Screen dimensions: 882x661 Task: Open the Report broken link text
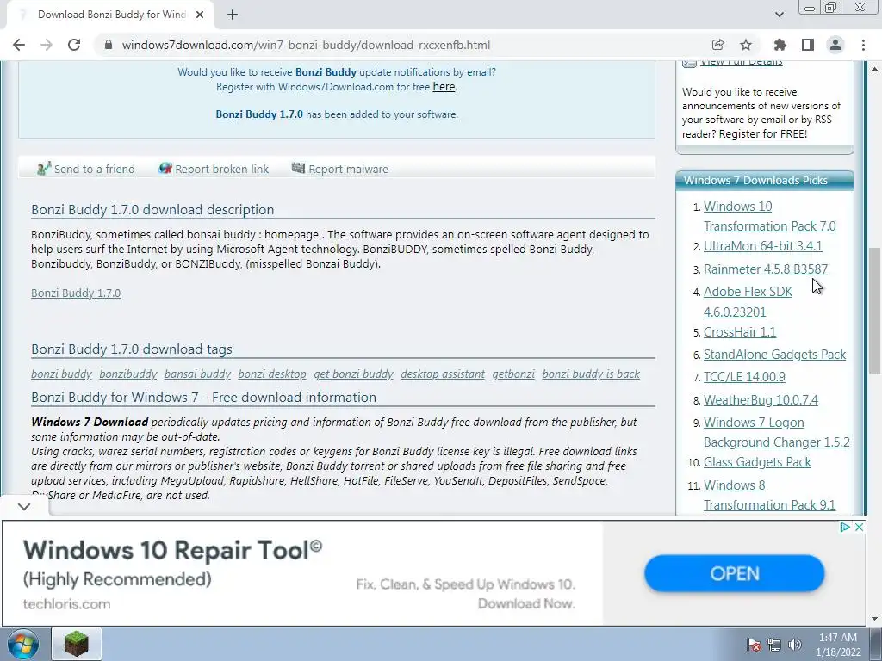click(x=221, y=170)
